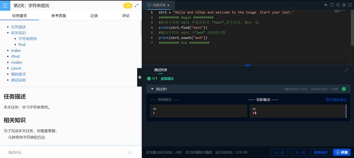Click the code minimap thumbnail

[x=340, y=11]
